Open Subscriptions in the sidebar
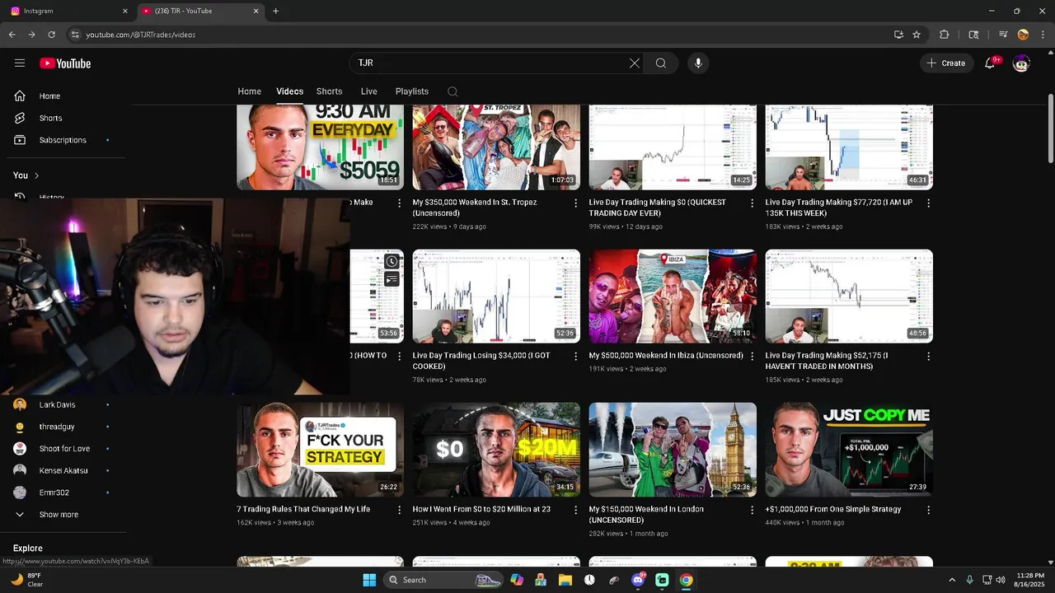Screen dimensions: 1055x593 tap(63, 140)
